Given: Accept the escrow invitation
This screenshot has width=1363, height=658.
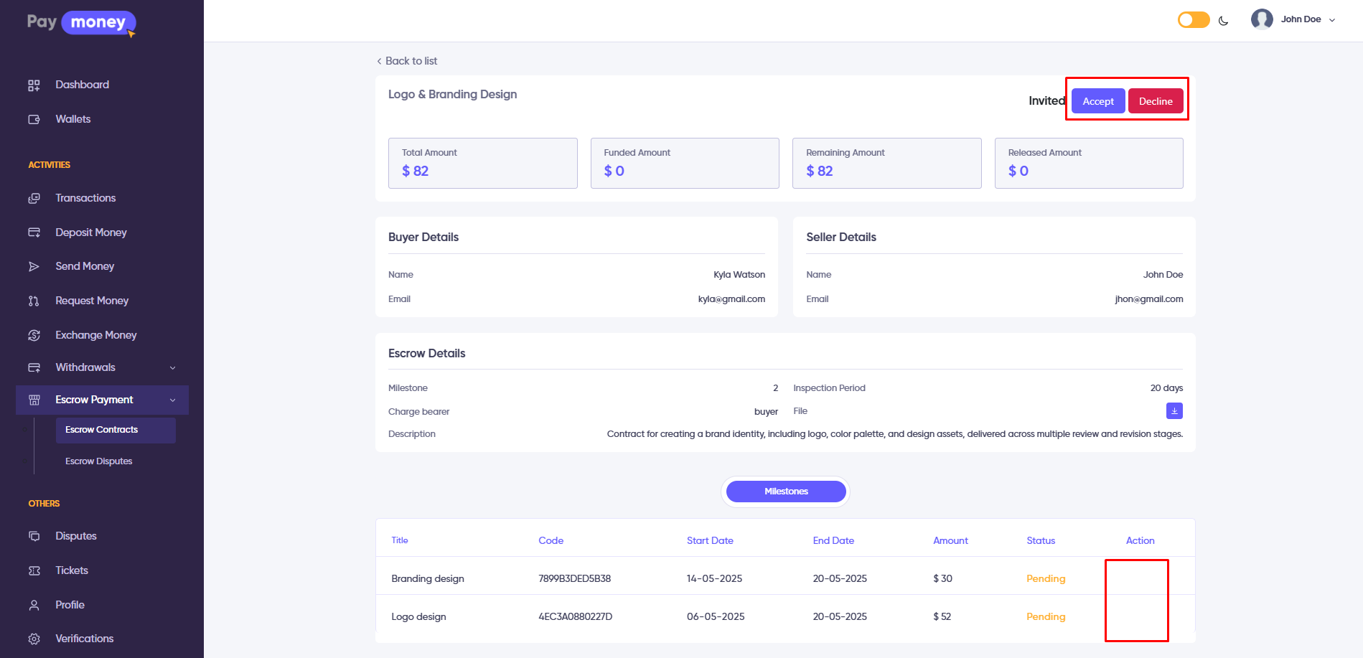Looking at the screenshot, I should pyautogui.click(x=1097, y=101).
